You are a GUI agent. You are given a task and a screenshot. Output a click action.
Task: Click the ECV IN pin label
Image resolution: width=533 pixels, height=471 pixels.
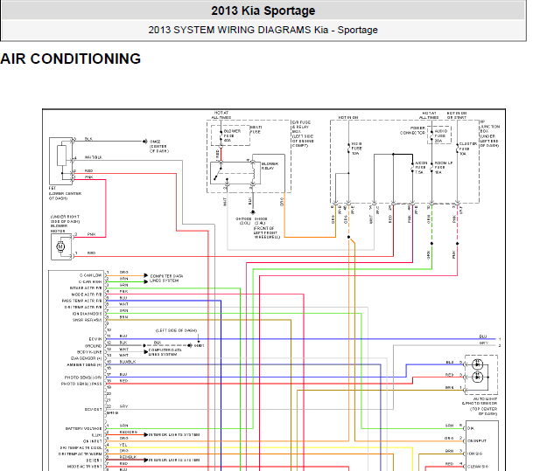pos(95,339)
